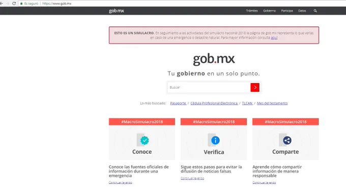Click inside the Buscar search field
The height and width of the screenshot is (189, 346).
[x=209, y=88]
